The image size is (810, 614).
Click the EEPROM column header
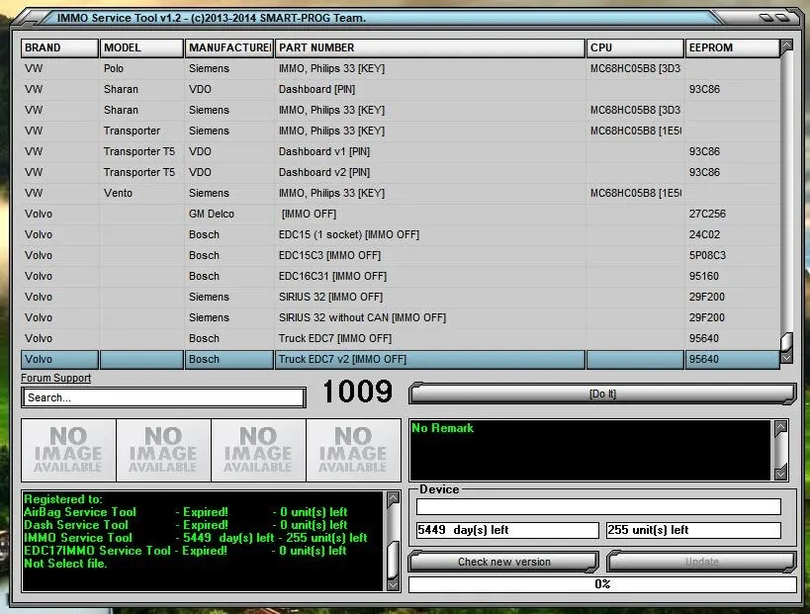point(731,47)
